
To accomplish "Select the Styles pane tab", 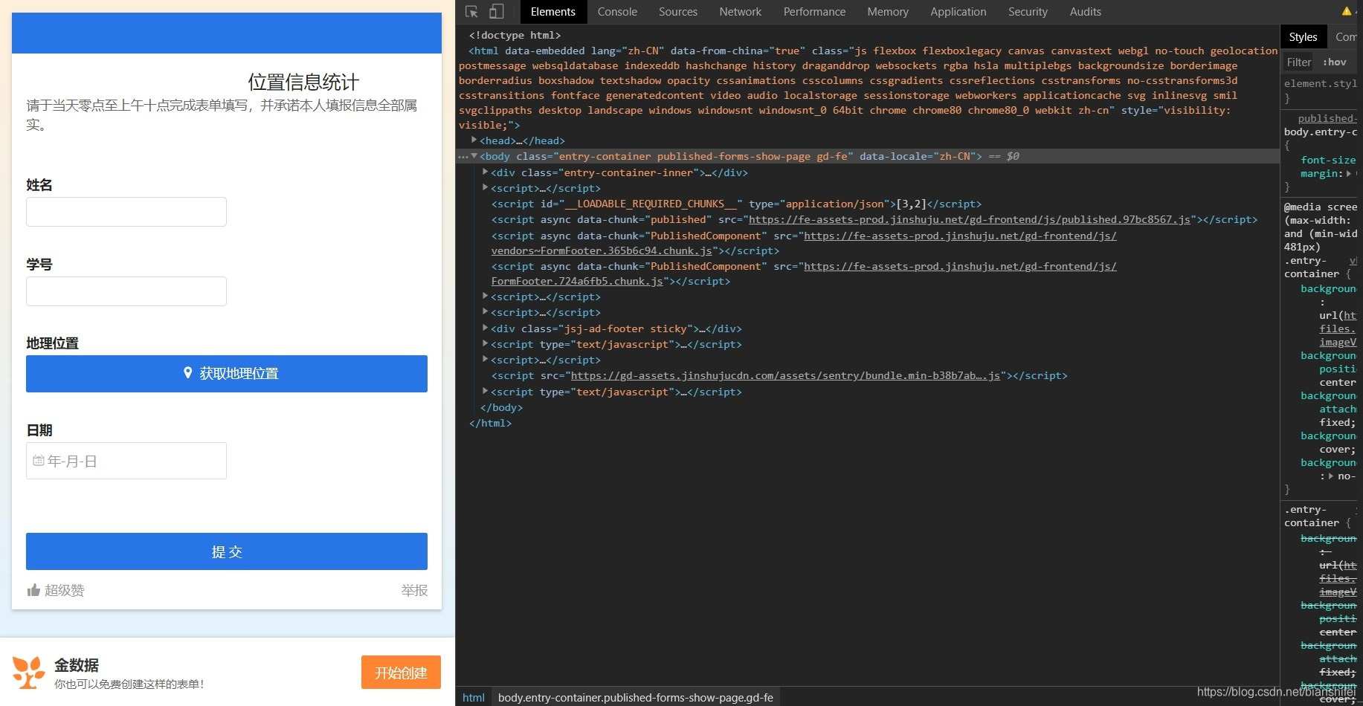I will click(1303, 36).
